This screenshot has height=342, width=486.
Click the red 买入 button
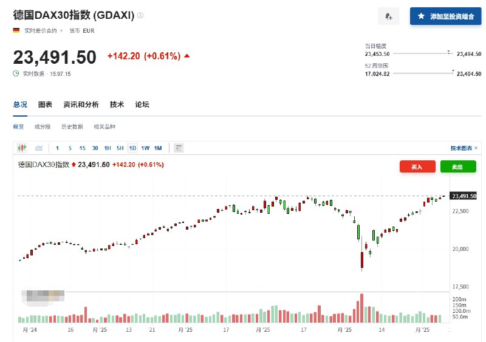(x=417, y=167)
